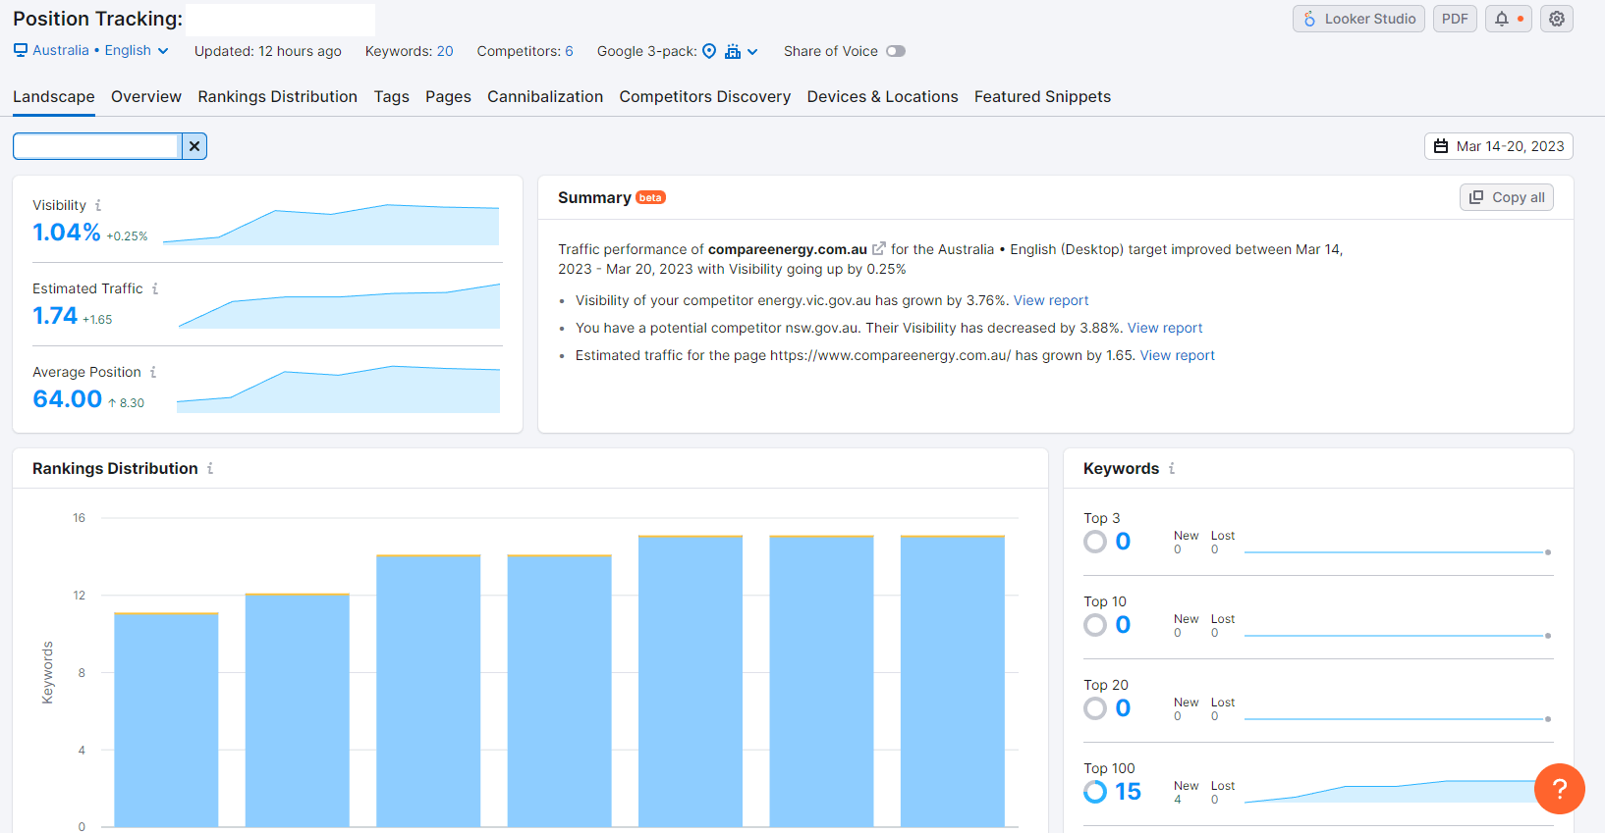Click calendar icon in date picker
Viewport: 1605px width, 833px height.
1441,146
